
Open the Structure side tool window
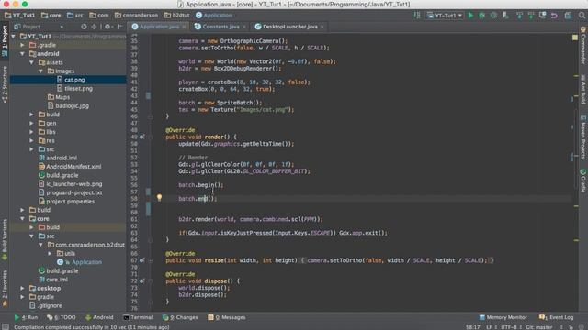pos(5,84)
